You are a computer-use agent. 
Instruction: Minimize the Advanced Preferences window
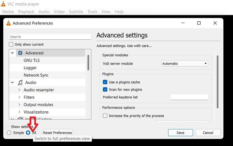tap(183, 23)
